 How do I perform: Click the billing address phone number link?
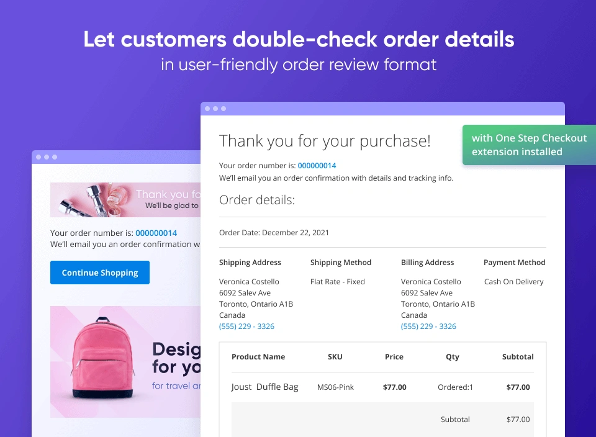[x=428, y=326]
